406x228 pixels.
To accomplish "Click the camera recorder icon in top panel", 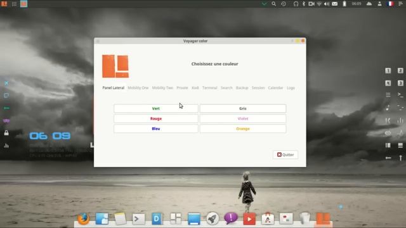I will (x=311, y=4).
